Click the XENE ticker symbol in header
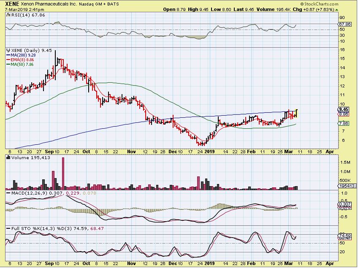The width and height of the screenshot is (358, 268). pos(12,4)
